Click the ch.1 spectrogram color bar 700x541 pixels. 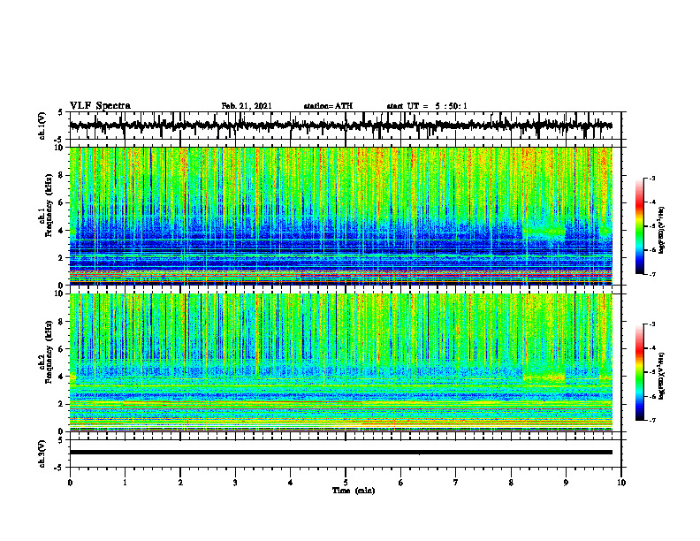tap(639, 226)
